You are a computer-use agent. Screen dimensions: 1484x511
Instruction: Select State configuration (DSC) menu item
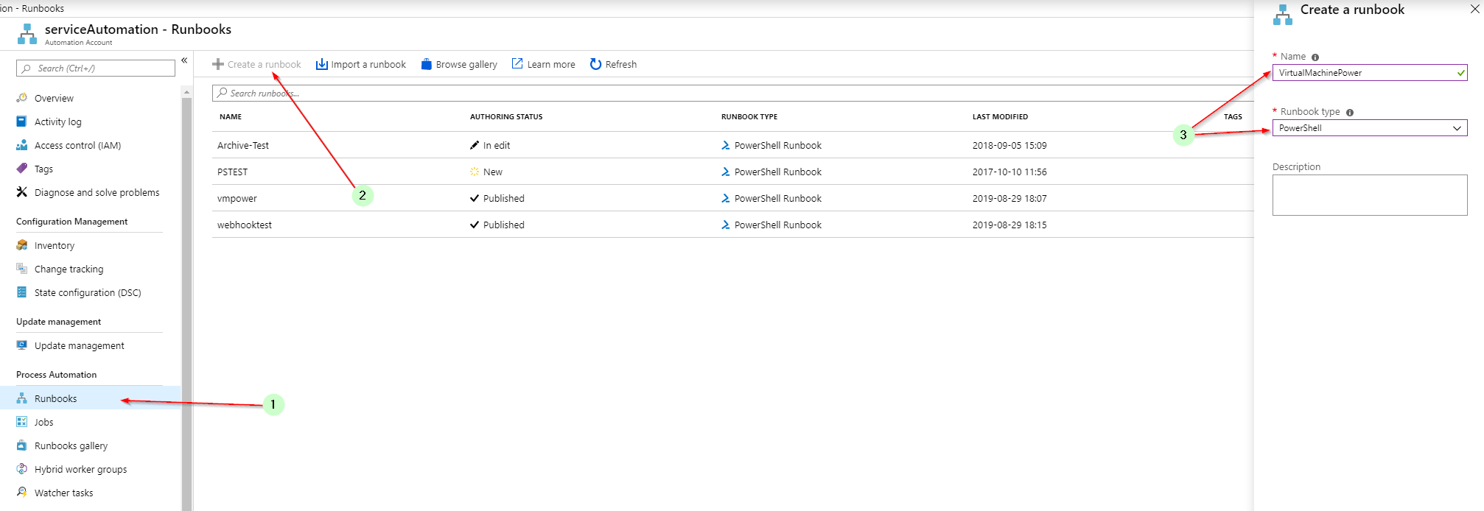87,293
